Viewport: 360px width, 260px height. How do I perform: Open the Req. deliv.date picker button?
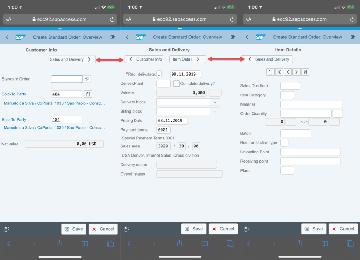159,74
